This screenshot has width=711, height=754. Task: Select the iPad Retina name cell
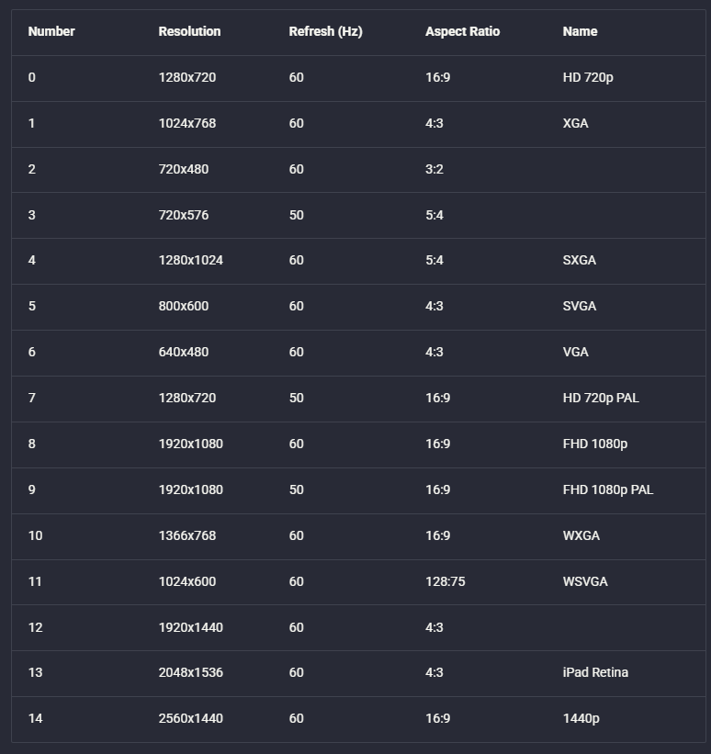click(x=595, y=672)
